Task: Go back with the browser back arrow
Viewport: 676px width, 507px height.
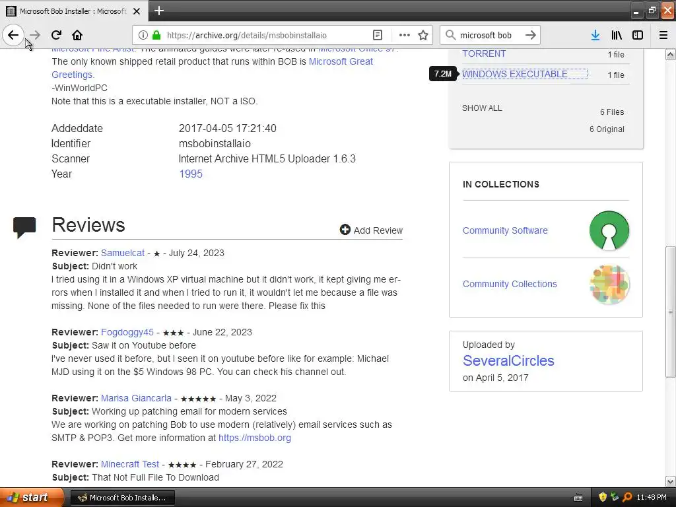Action: click(13, 35)
